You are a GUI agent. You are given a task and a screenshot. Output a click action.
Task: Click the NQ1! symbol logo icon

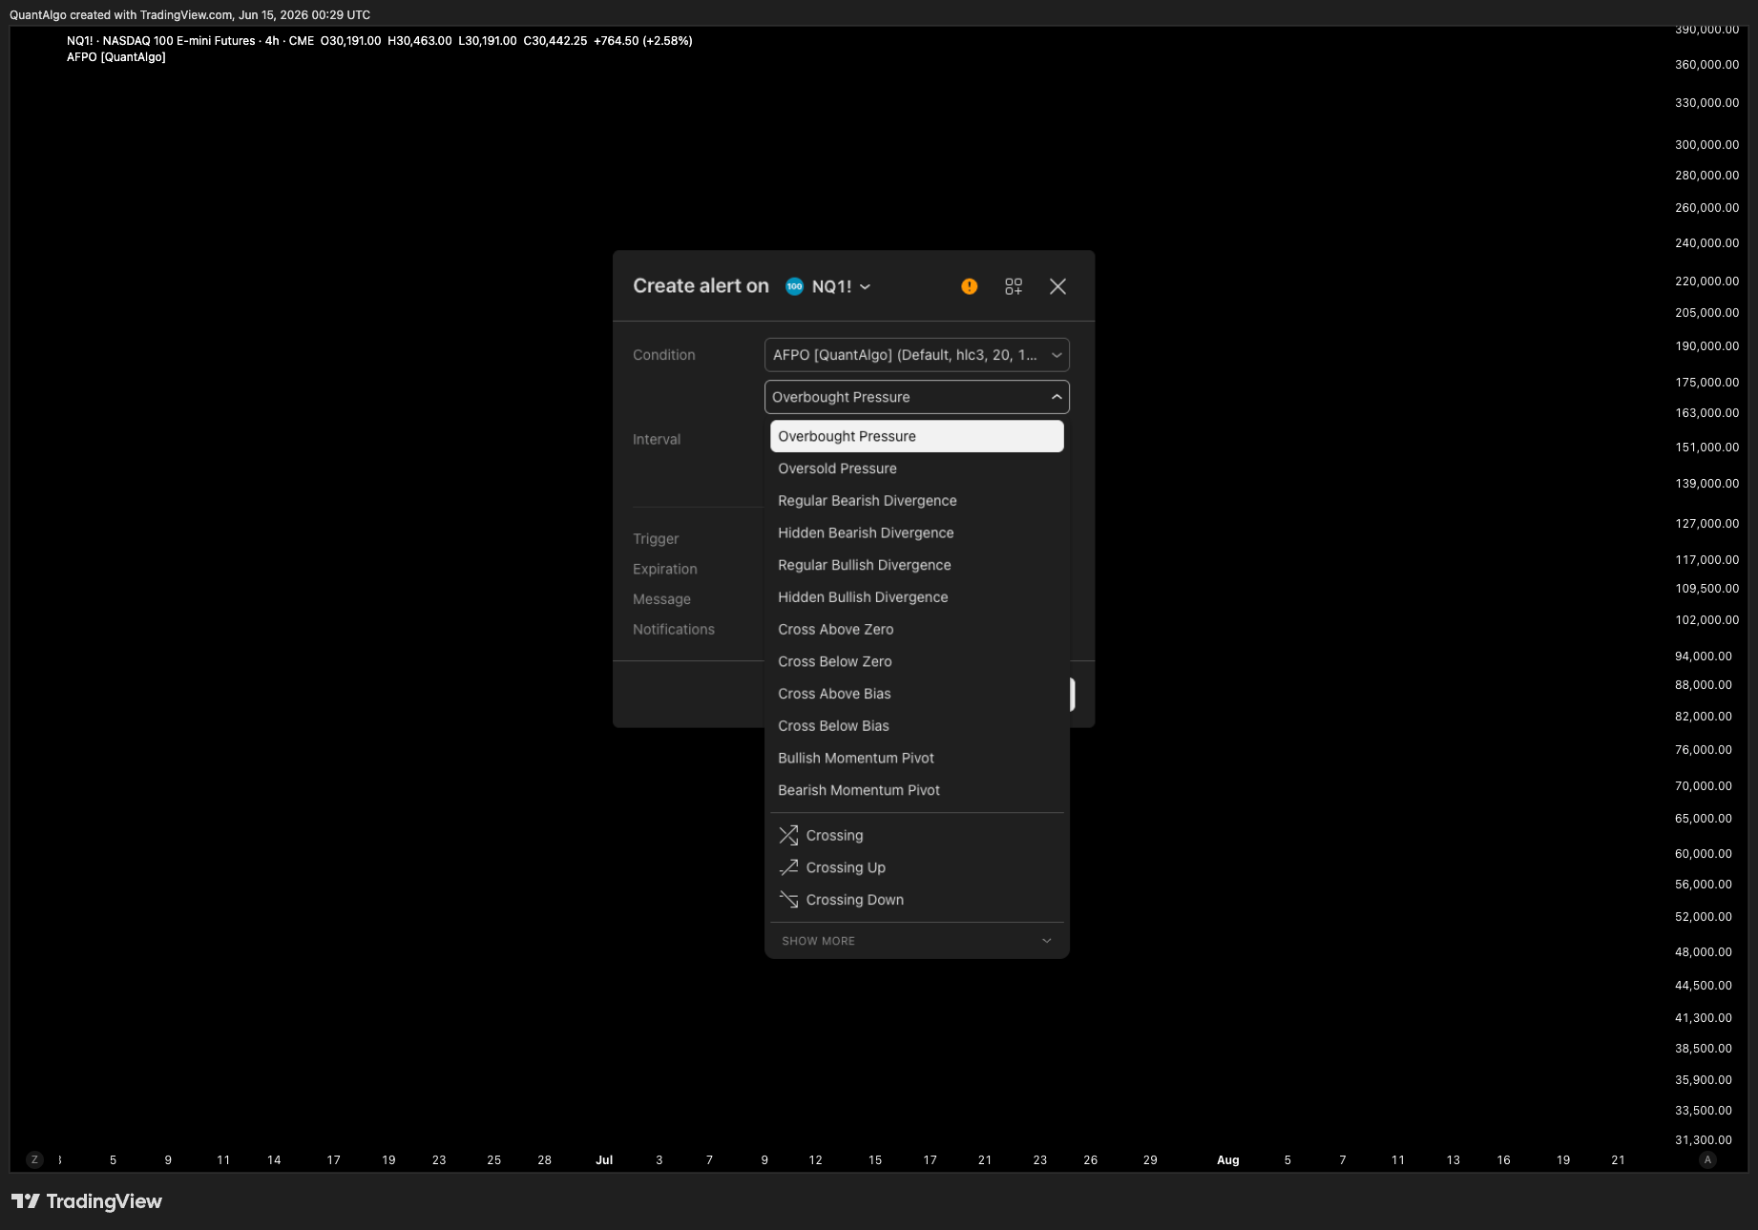click(x=794, y=286)
